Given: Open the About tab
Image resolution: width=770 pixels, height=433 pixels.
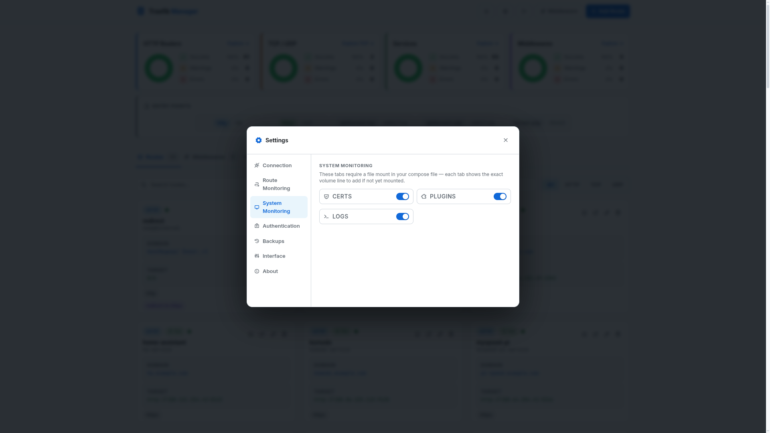Looking at the screenshot, I should (x=269, y=271).
